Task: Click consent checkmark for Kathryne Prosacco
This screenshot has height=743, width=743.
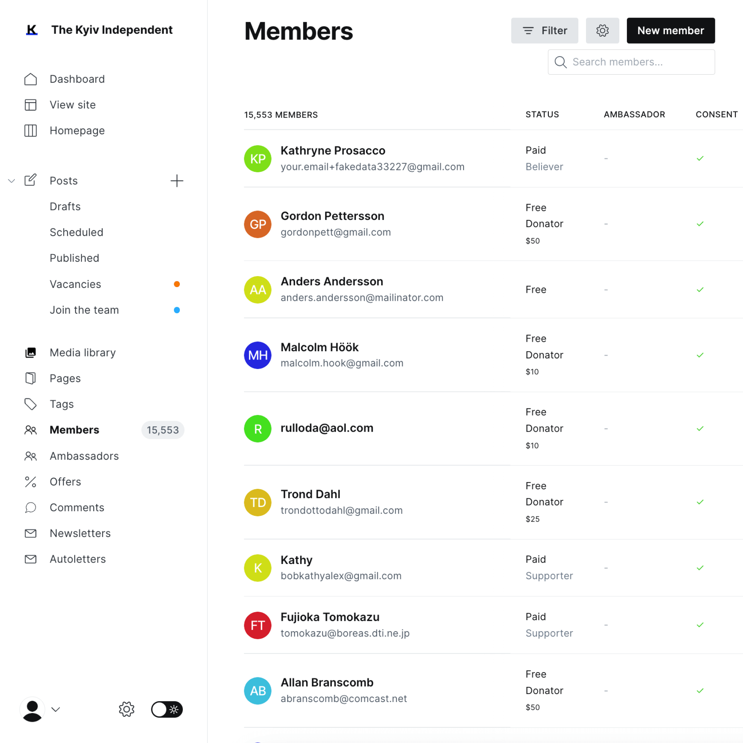Action: coord(700,159)
